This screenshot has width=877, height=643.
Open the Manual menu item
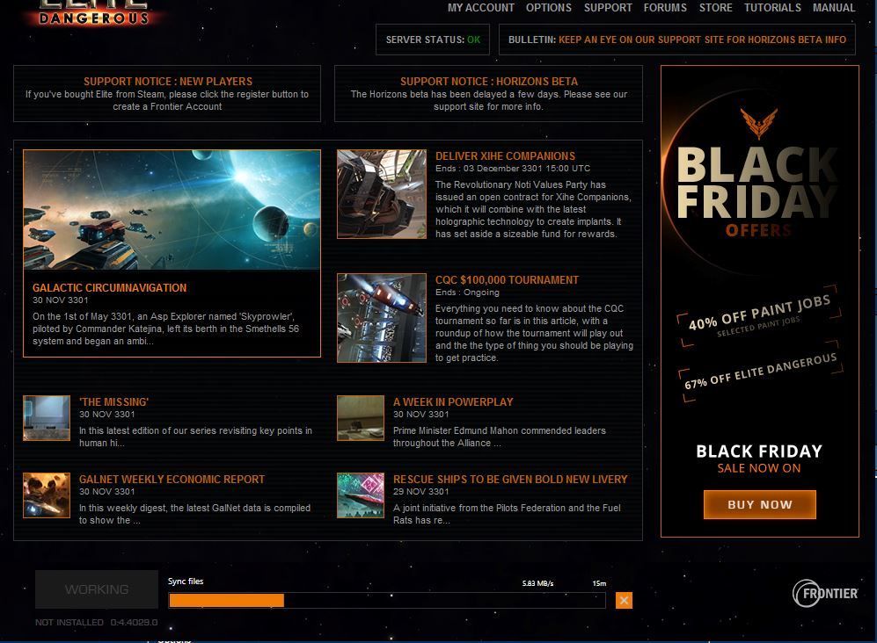pos(834,8)
